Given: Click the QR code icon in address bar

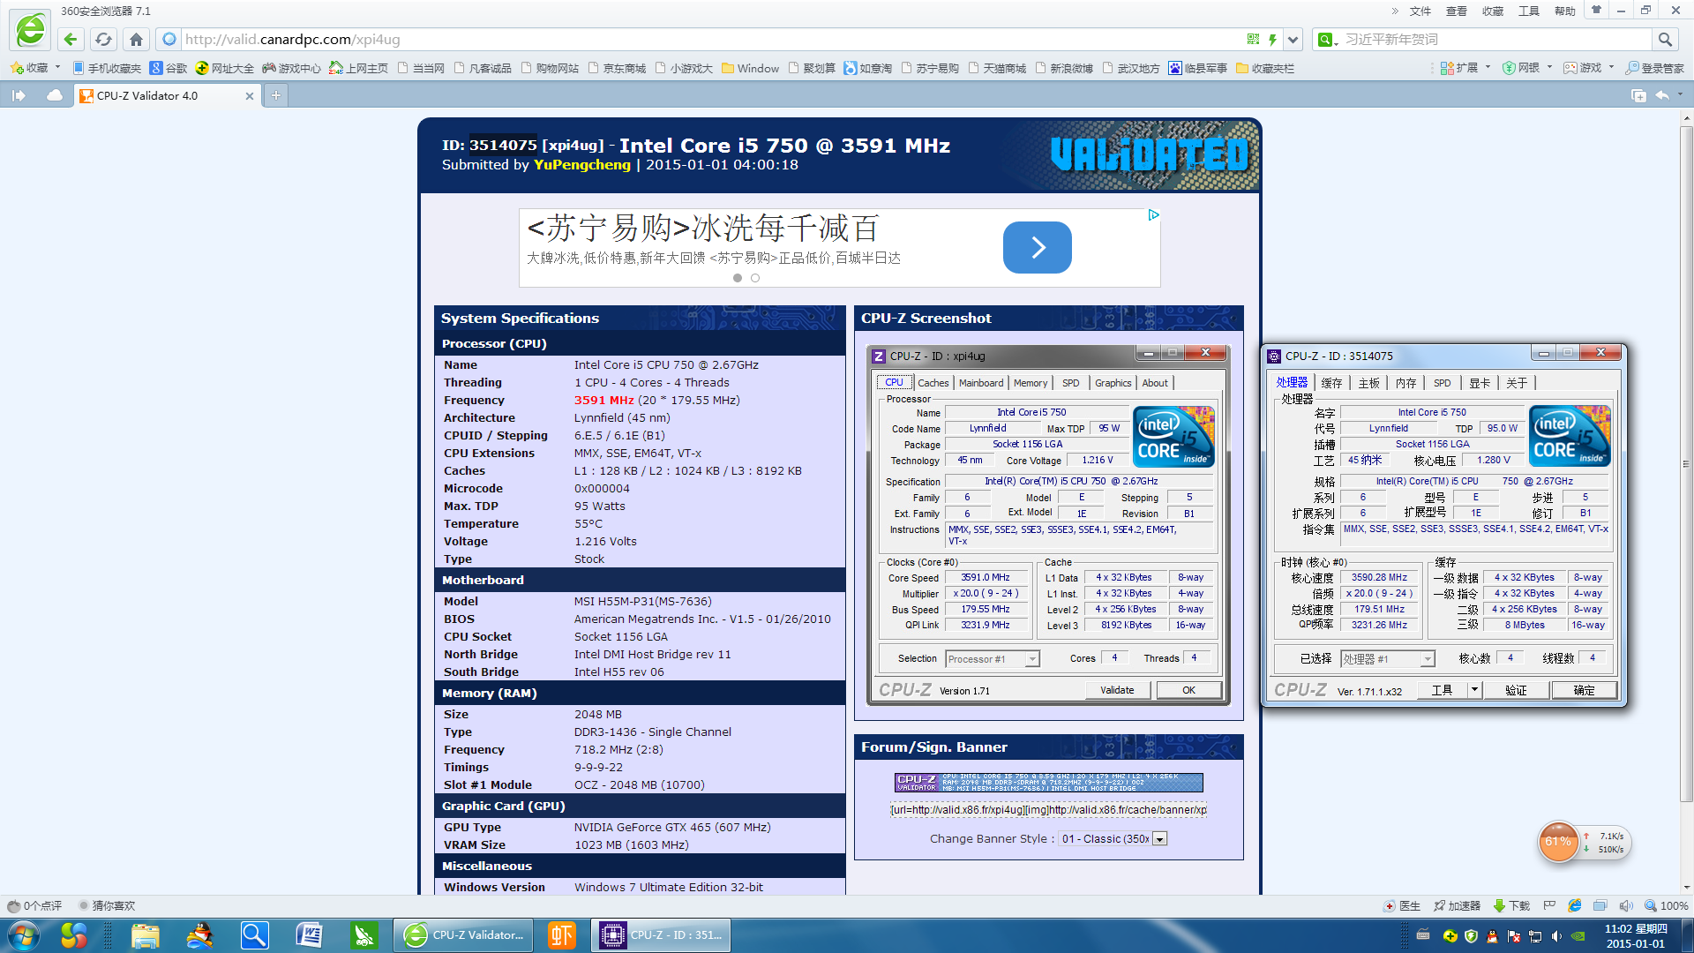Looking at the screenshot, I should [1253, 39].
